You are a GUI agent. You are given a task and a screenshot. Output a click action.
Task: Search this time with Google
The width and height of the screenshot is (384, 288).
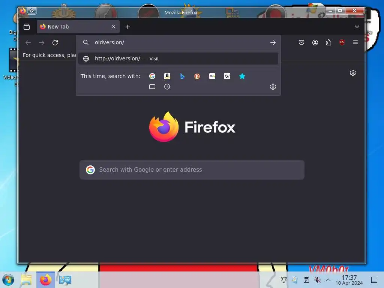point(152,76)
